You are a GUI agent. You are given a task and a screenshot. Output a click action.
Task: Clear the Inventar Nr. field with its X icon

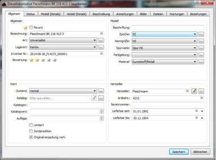click(102, 53)
